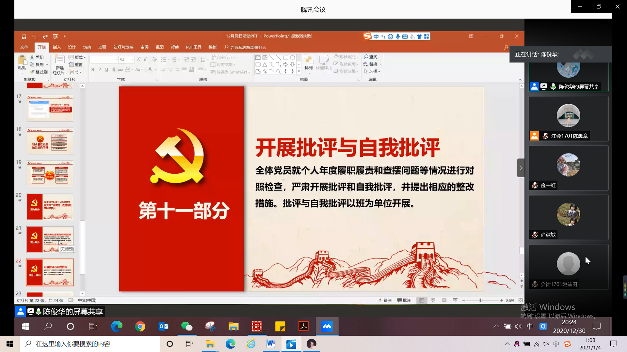Screen dimensions: 627x352
Task: Click the Save icon in quick access toolbar
Action: pyautogui.click(x=24, y=37)
